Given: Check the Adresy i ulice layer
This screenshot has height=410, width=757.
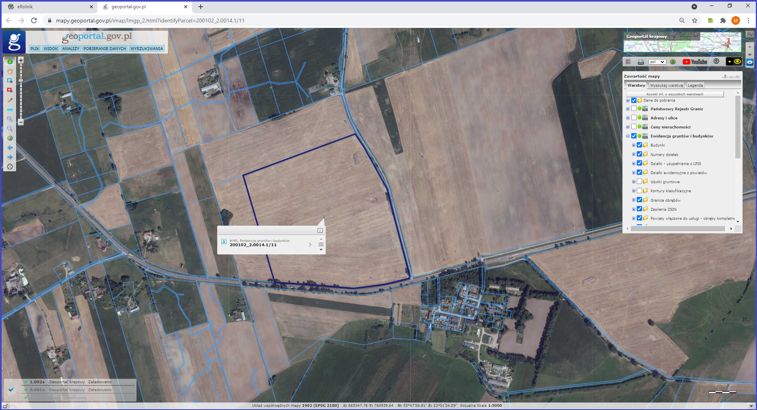Looking at the screenshot, I should click(634, 118).
